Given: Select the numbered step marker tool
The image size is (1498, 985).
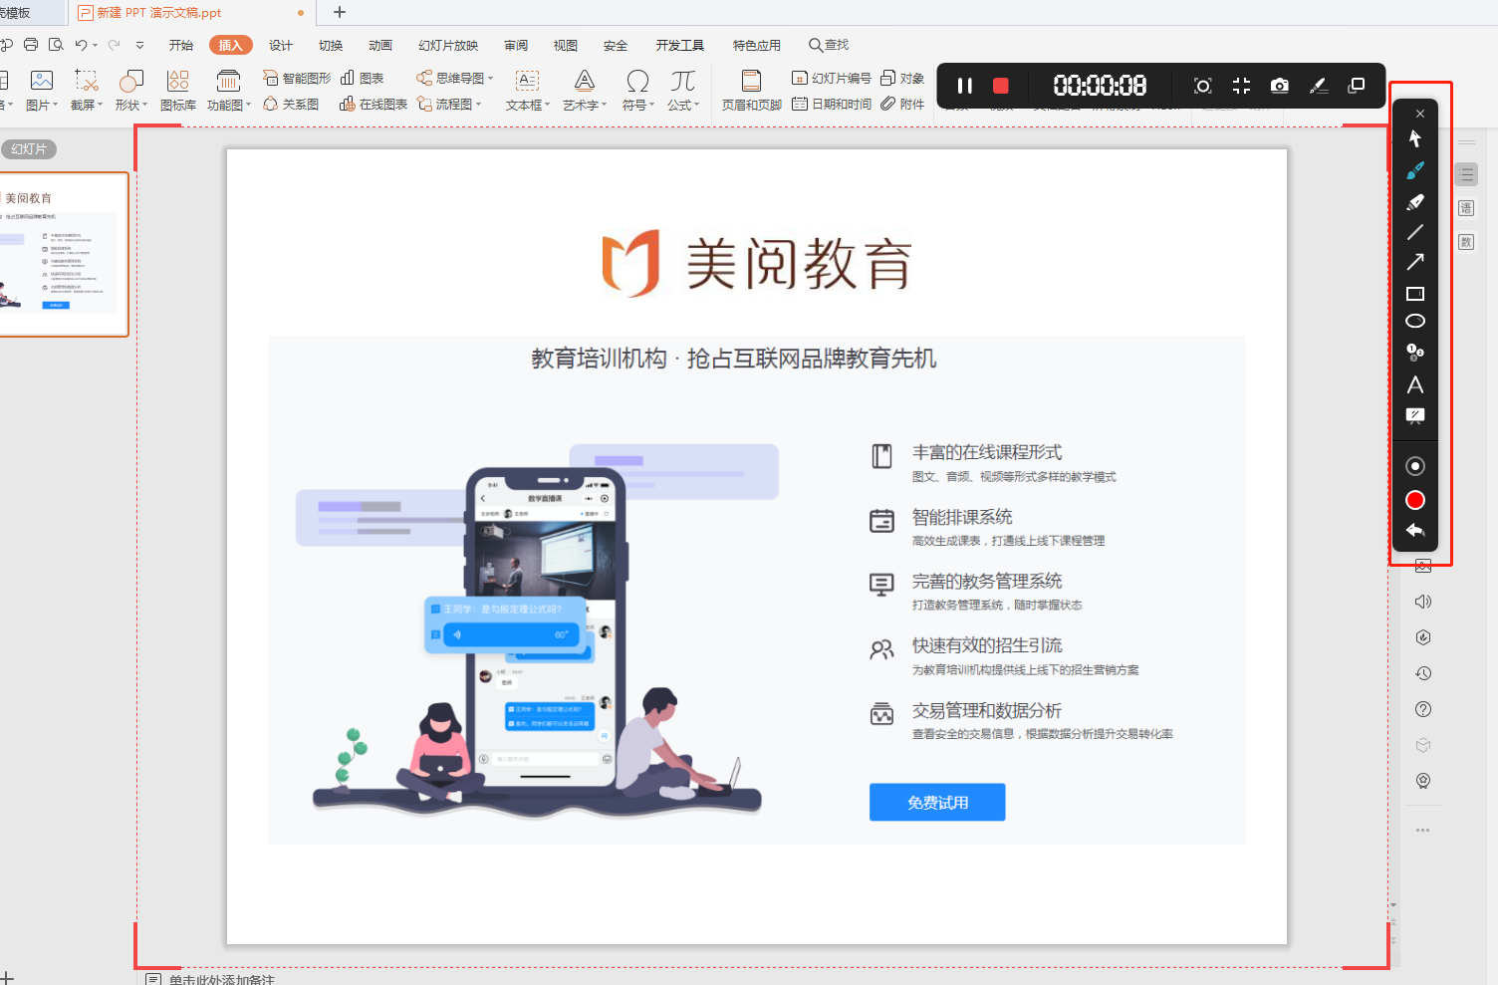Looking at the screenshot, I should [x=1415, y=352].
